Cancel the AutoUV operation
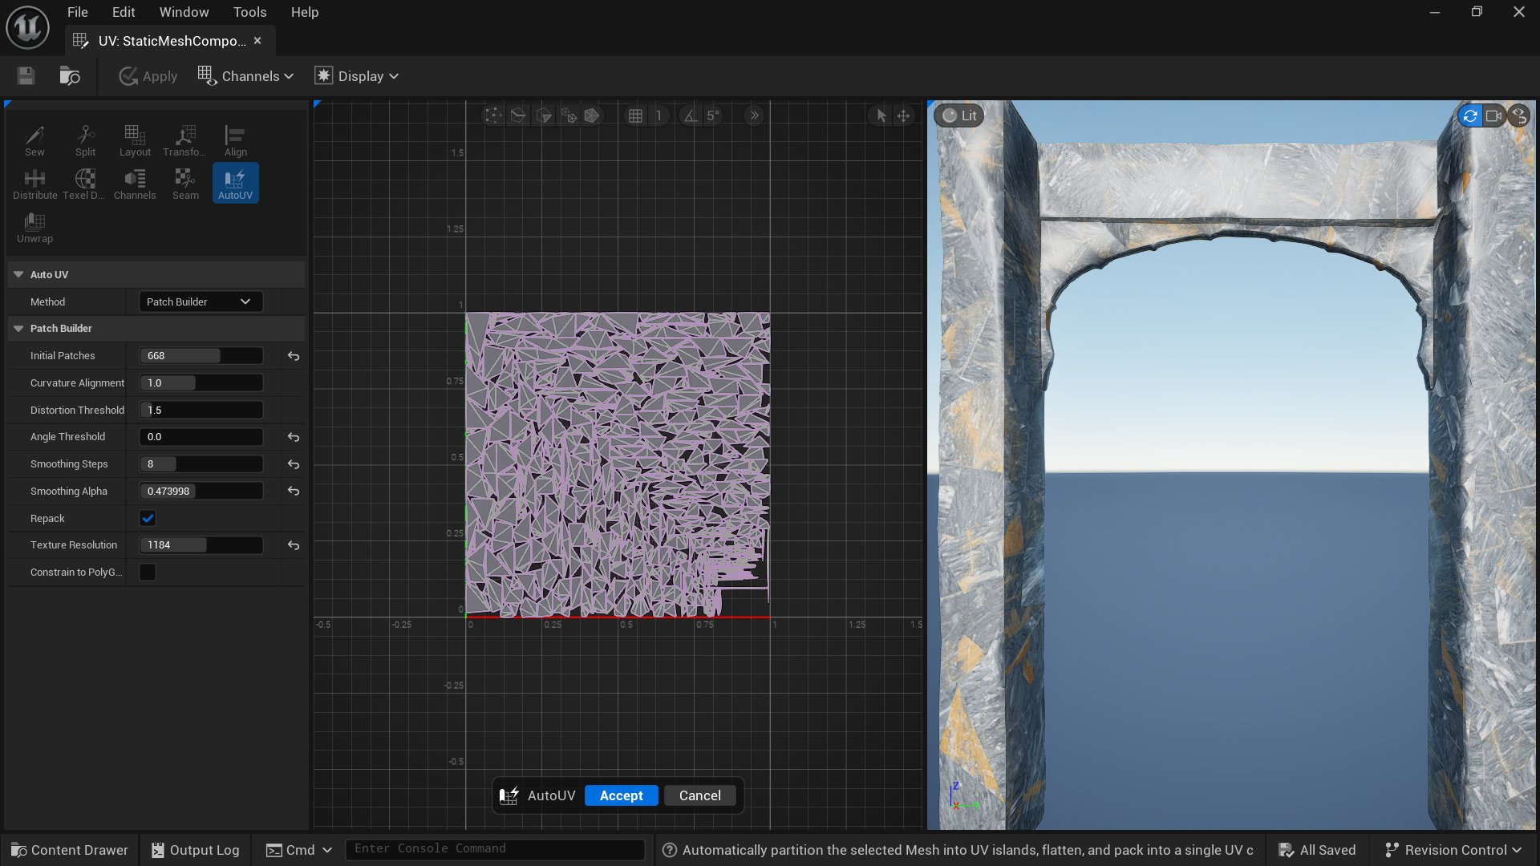 pos(699,795)
